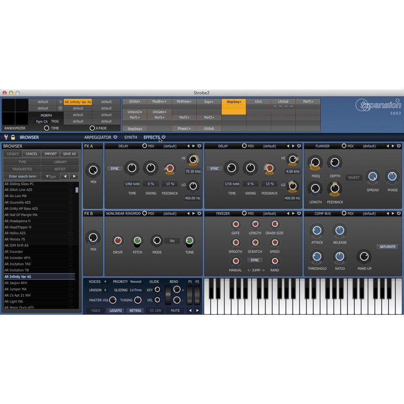Open the Type filter dropdown in Browser
The height and width of the screenshot is (404, 404).
(50, 176)
